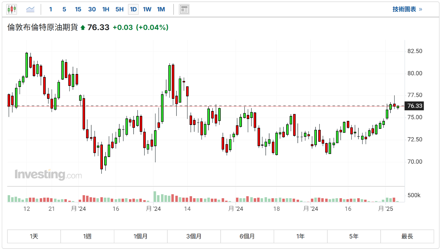Select the 1H interval
This screenshot has width=442, height=251.
point(106,9)
